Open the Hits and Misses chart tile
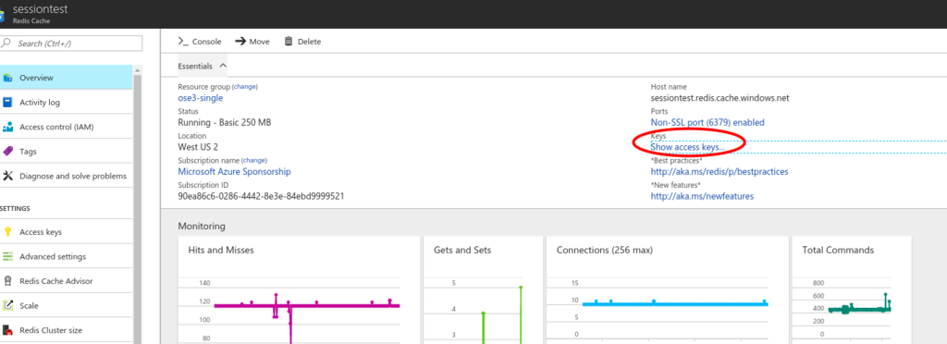The image size is (947, 344). pos(299,290)
